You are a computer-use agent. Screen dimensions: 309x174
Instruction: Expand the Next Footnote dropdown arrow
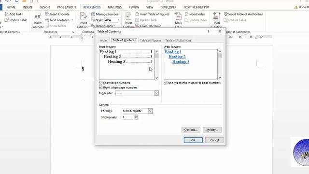click(x=72, y=20)
